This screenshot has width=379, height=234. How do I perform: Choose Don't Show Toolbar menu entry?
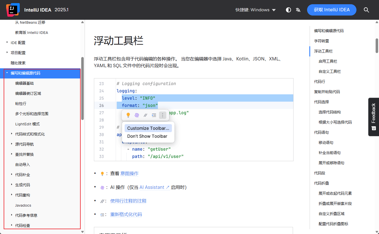tap(147, 136)
